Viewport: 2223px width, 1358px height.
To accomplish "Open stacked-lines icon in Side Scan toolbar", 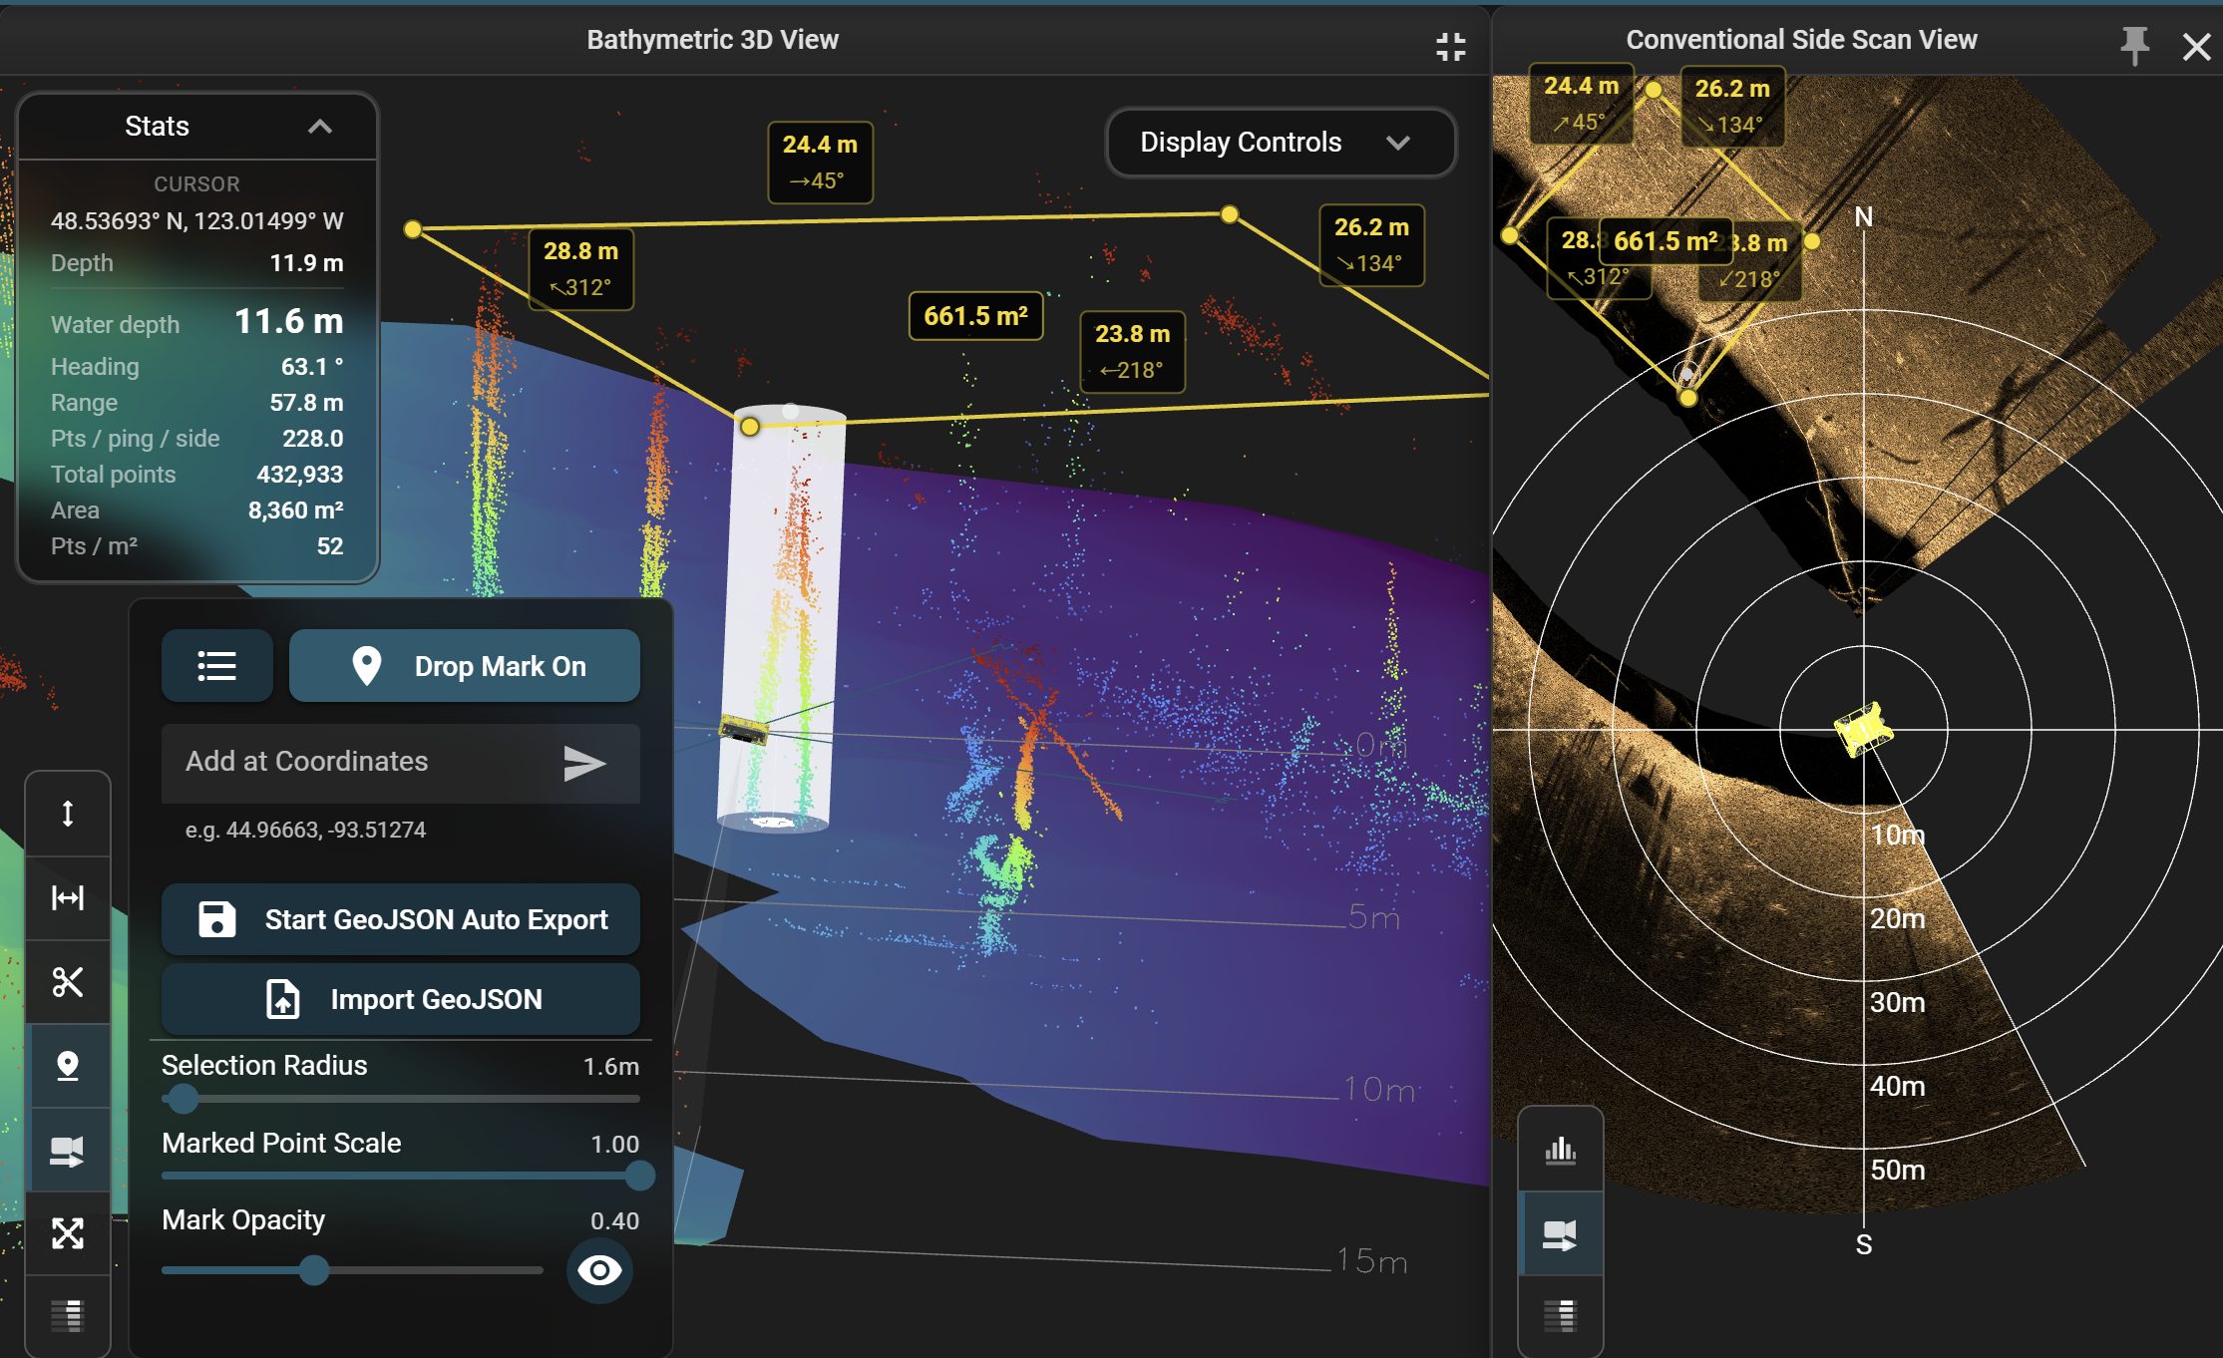I will [1561, 1316].
